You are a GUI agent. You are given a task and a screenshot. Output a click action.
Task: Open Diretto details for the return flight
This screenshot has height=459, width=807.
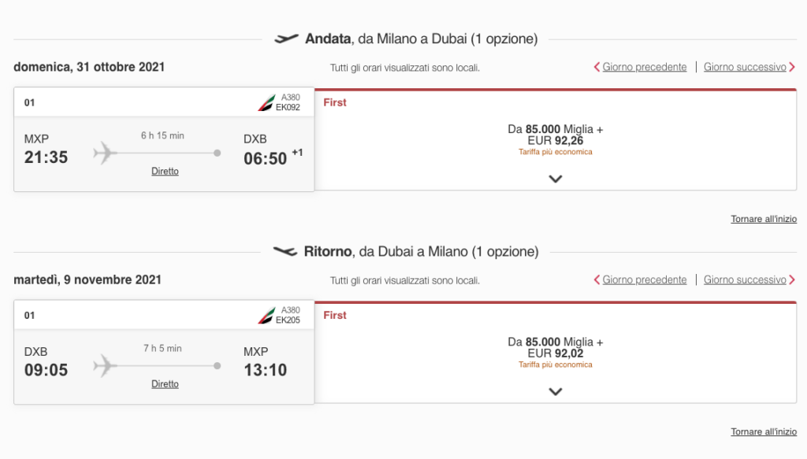tap(165, 384)
